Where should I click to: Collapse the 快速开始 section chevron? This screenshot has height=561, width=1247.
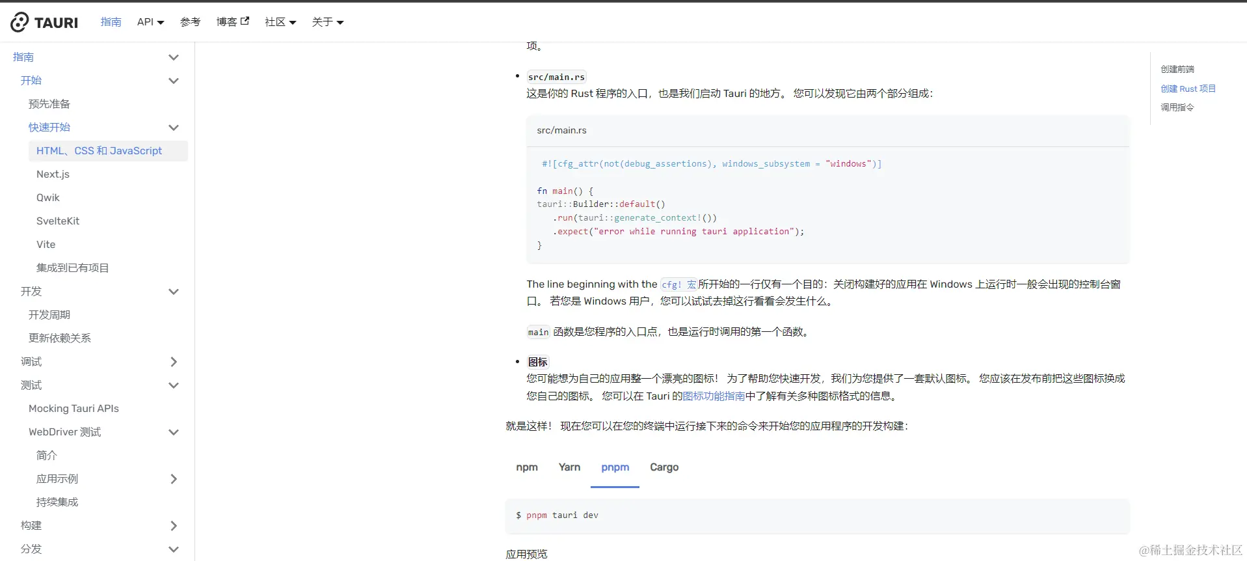174,128
